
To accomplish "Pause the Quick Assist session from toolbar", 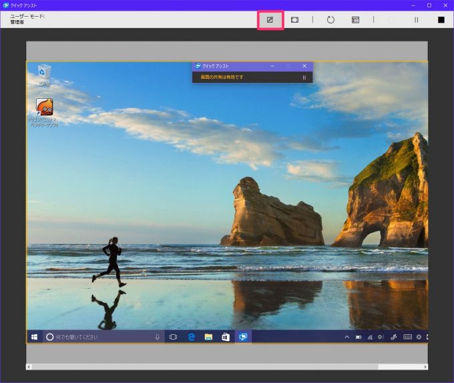I will click(x=417, y=19).
